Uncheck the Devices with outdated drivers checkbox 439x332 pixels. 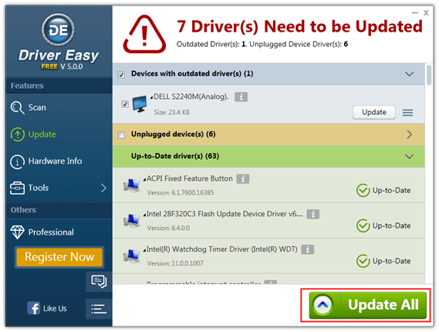pyautogui.click(x=121, y=75)
